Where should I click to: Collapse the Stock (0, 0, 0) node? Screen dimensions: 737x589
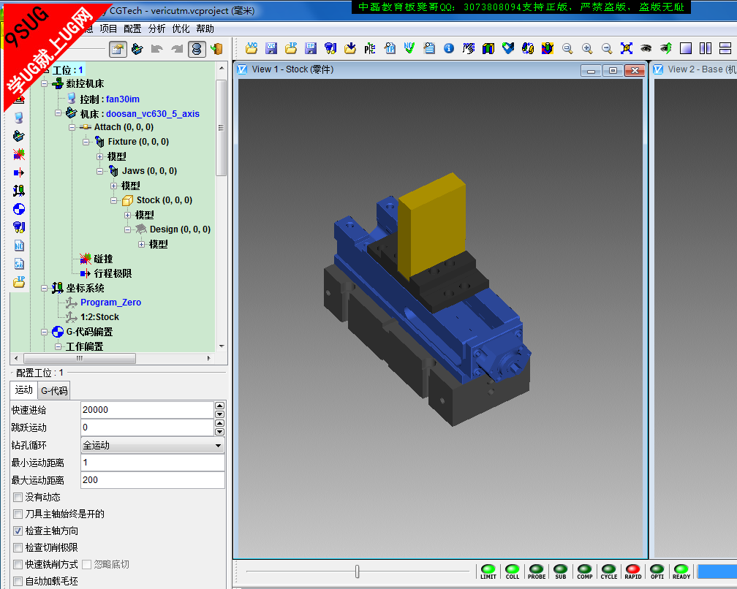[x=114, y=200]
